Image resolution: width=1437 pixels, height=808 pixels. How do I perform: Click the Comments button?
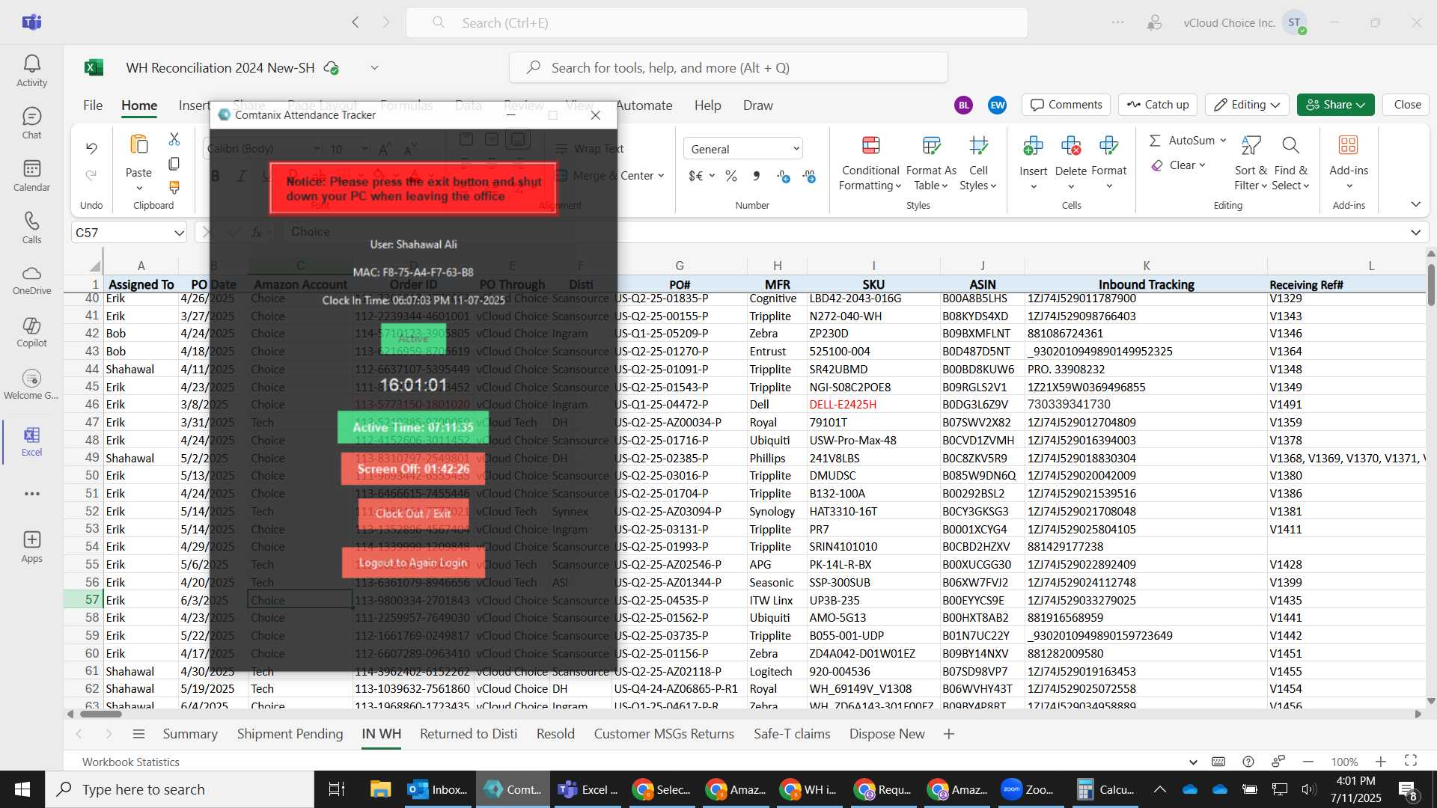(1067, 105)
